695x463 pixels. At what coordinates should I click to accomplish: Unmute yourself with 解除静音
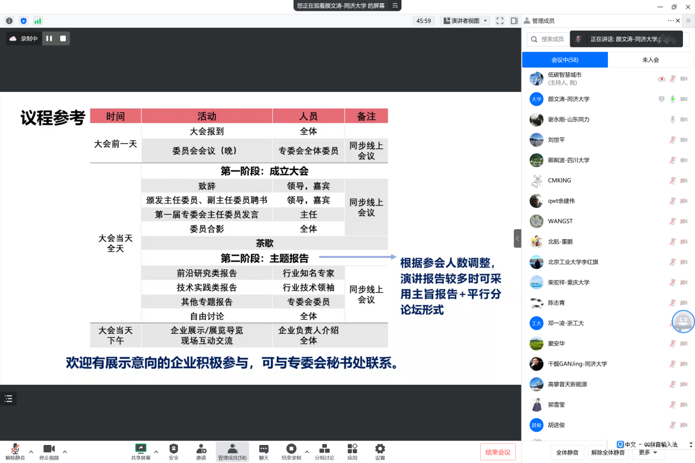coord(15,451)
